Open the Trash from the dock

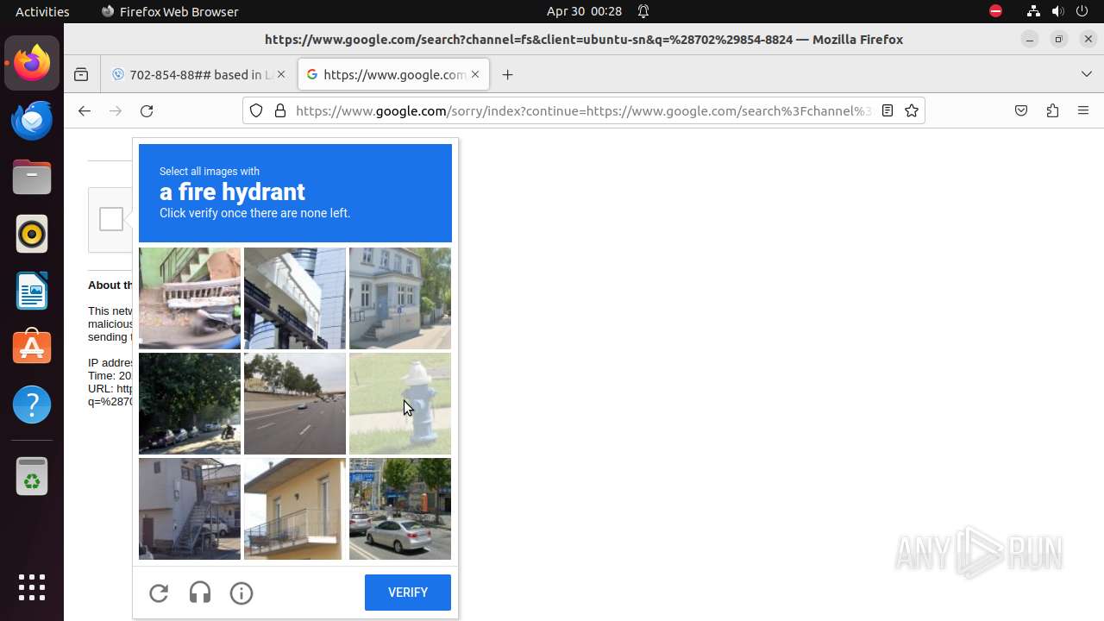[32, 476]
